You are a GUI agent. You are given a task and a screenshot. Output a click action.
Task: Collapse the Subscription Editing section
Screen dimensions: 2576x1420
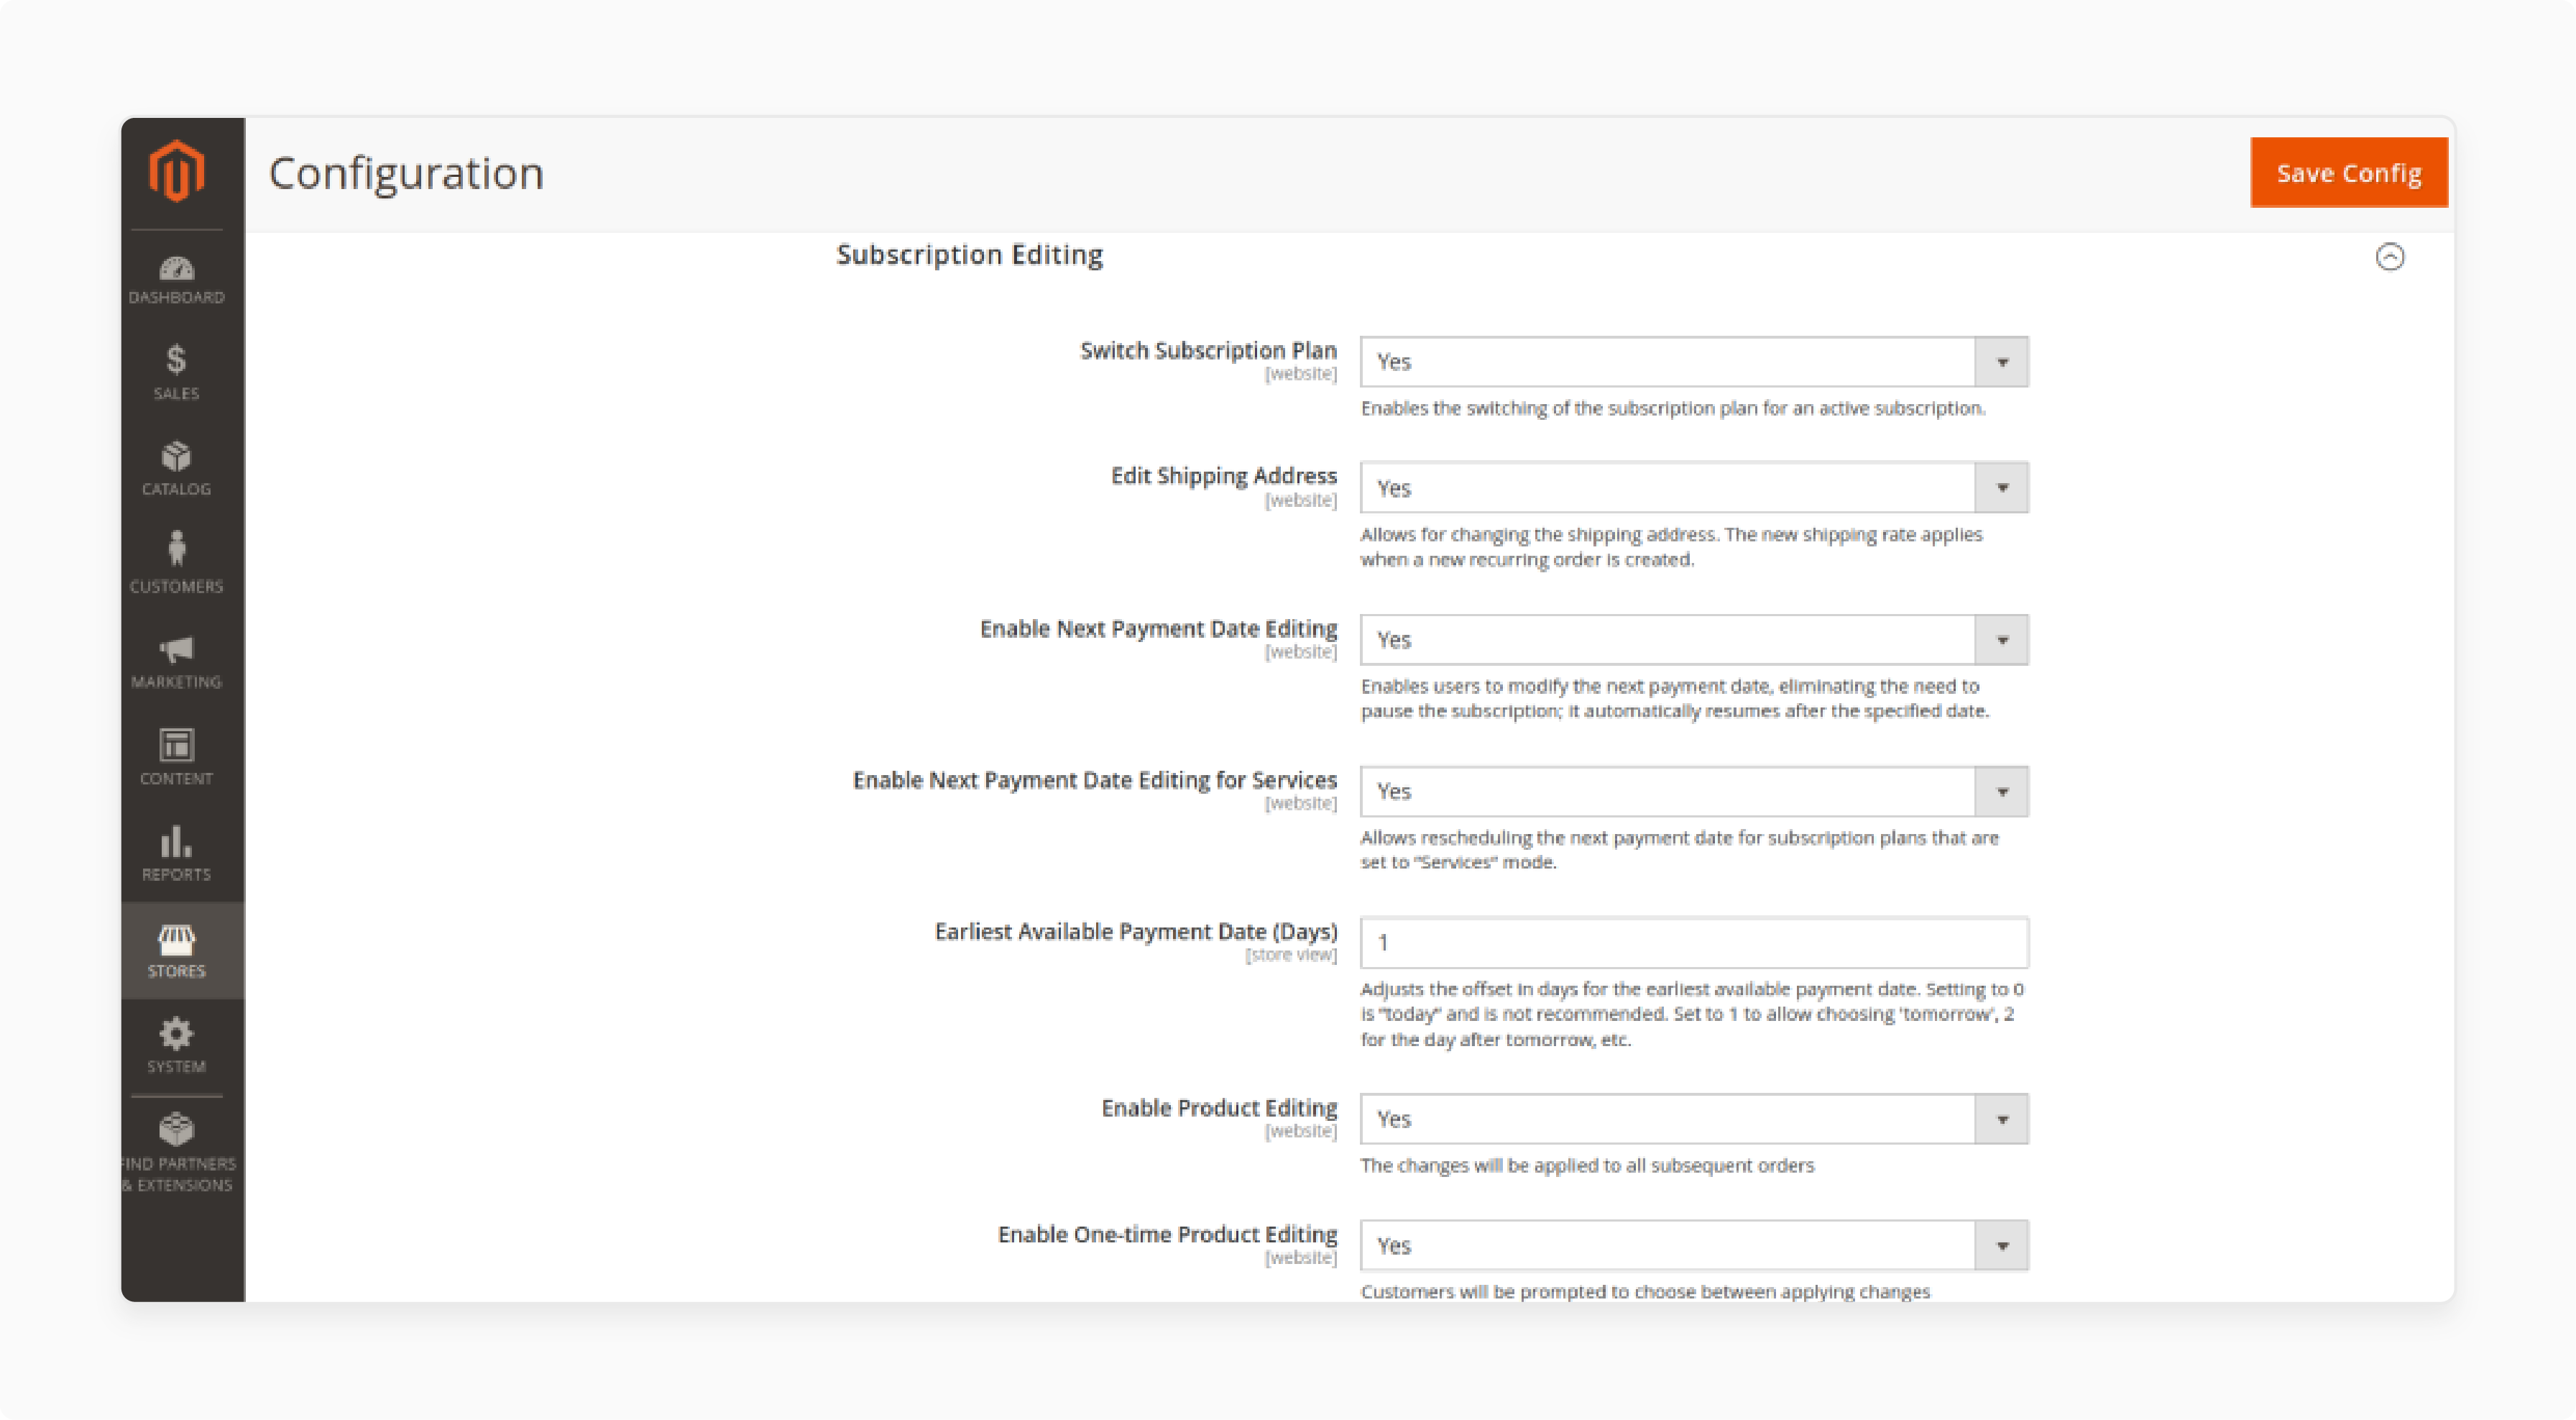point(2390,257)
